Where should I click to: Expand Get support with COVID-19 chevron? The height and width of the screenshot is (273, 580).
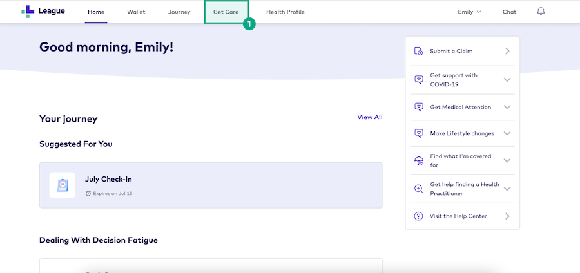tap(507, 80)
